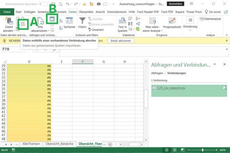The image size is (230, 153).
Task: Select cell D29 showing 9%
Action: 29,66
